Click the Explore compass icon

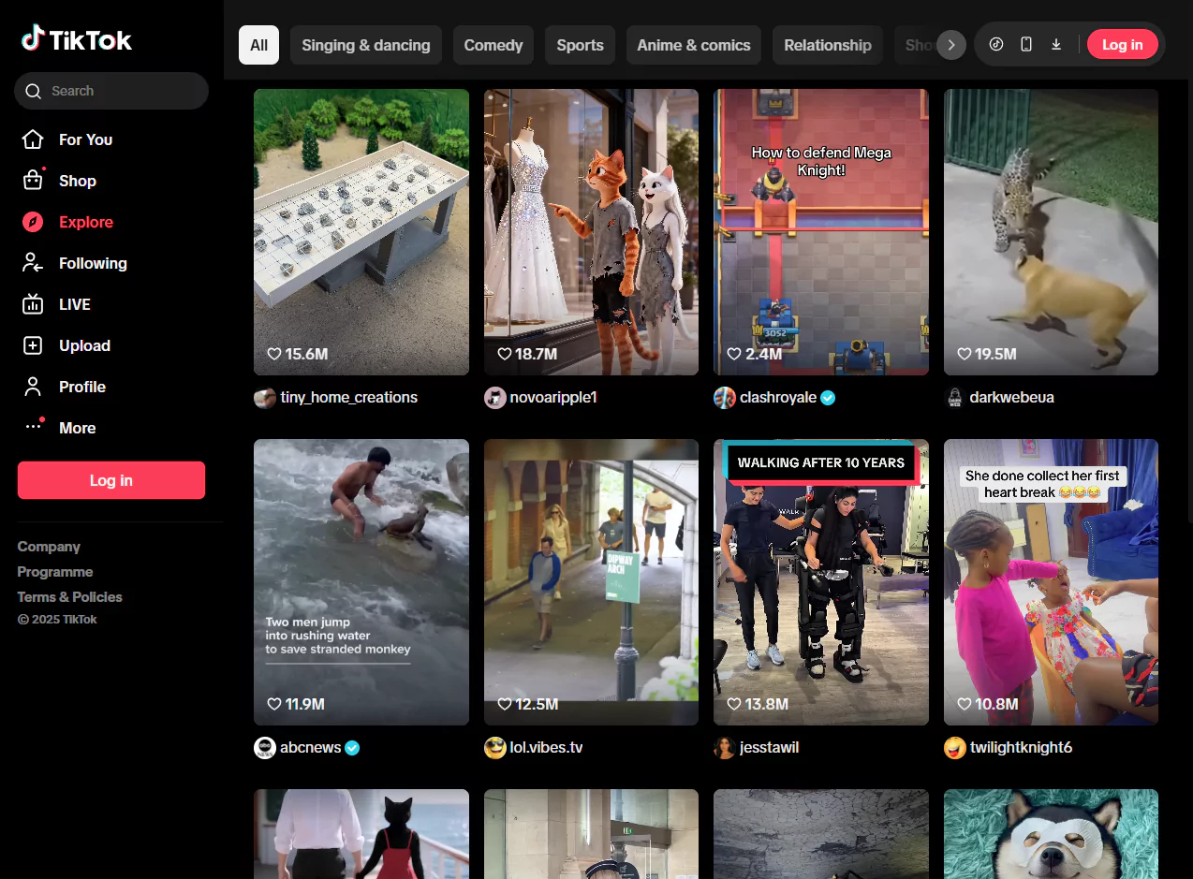coord(33,222)
